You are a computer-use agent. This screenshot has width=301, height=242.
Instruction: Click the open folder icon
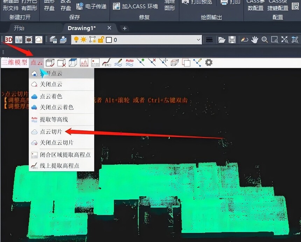point(222,40)
